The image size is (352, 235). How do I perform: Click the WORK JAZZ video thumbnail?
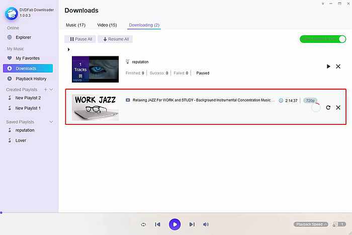click(x=95, y=108)
